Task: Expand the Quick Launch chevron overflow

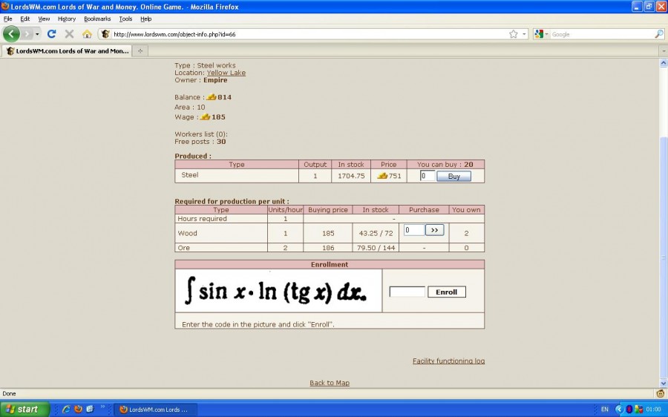Action: tap(102, 407)
